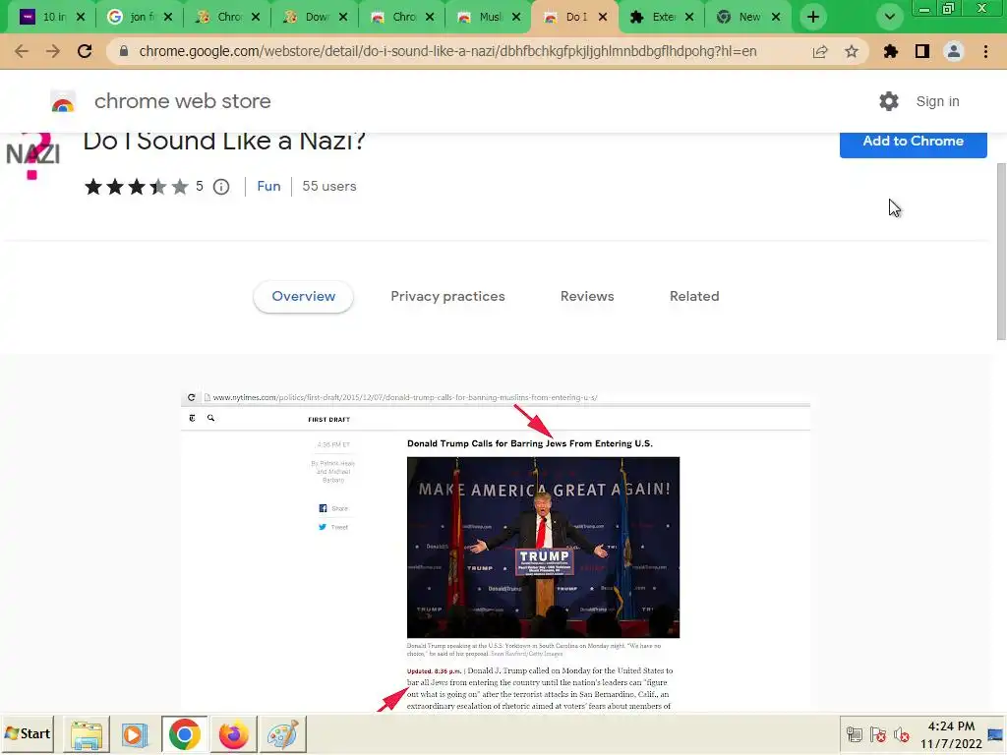Close the '10 in' tab

point(81,17)
